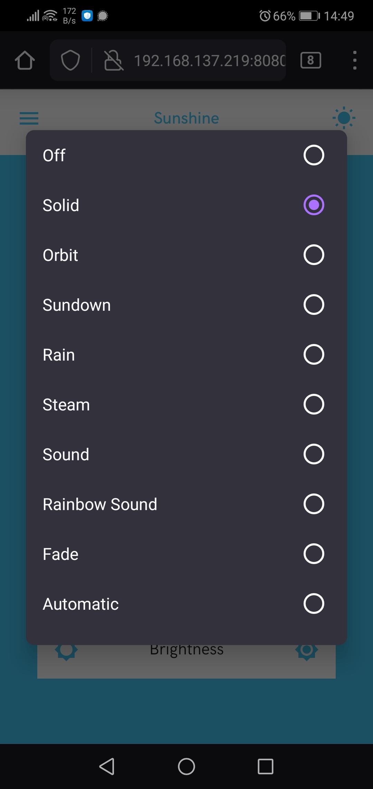Viewport: 373px width, 789px height.
Task: Open the Sunshine hamburger menu
Action: pos(29,118)
